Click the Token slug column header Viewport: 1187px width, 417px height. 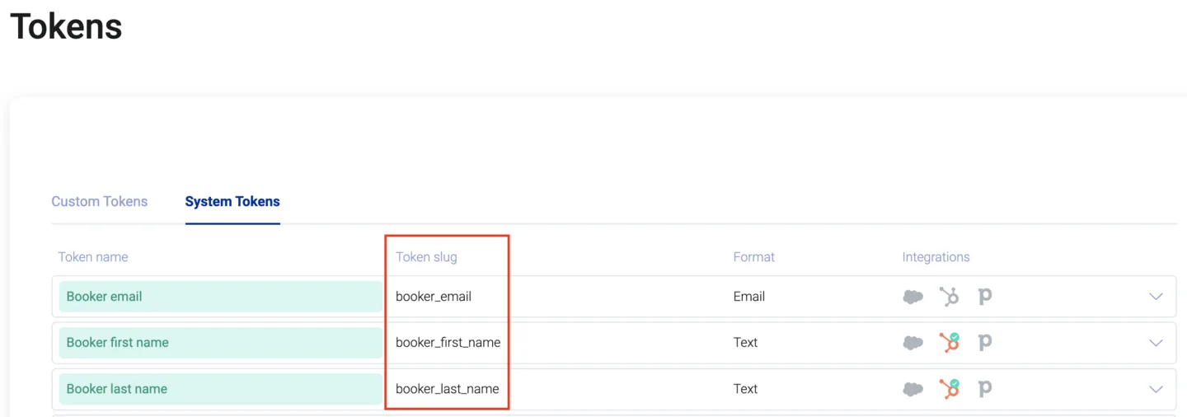tap(426, 257)
